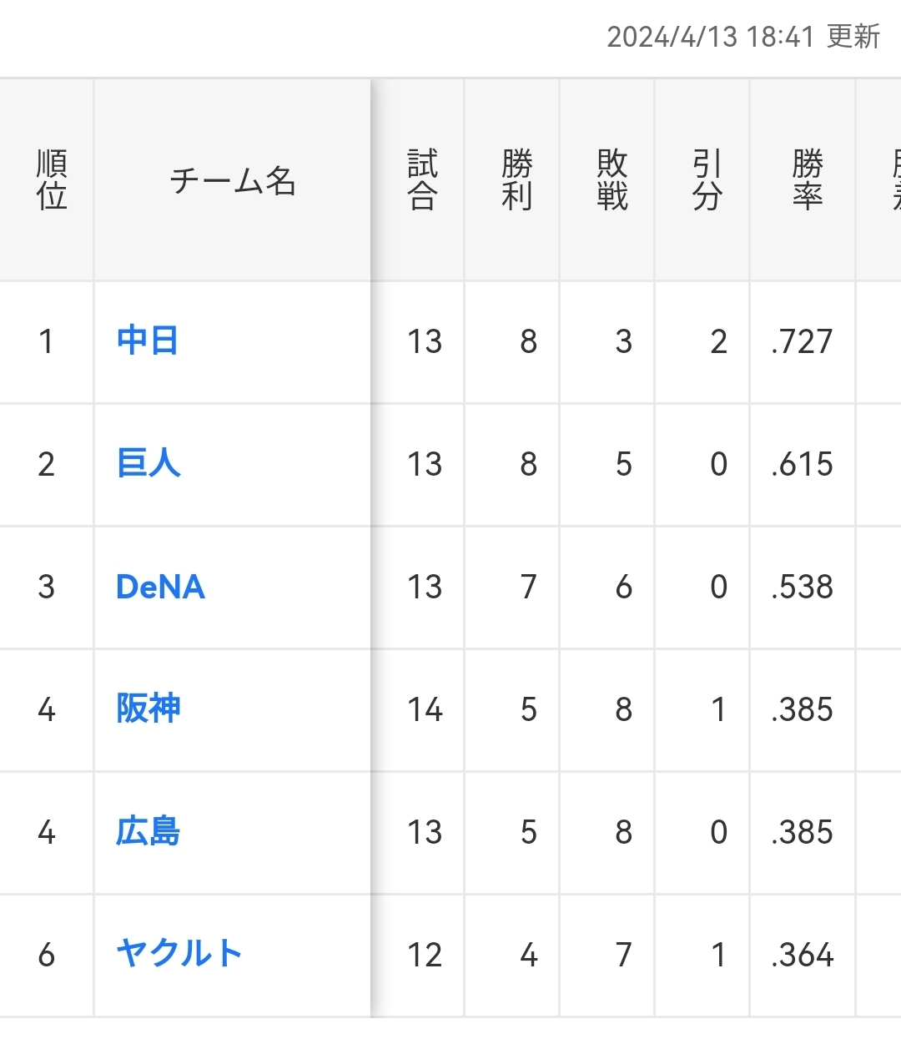Image resolution: width=901 pixels, height=1039 pixels.
Task: Click the 勝利 column header
Action: 517,180
